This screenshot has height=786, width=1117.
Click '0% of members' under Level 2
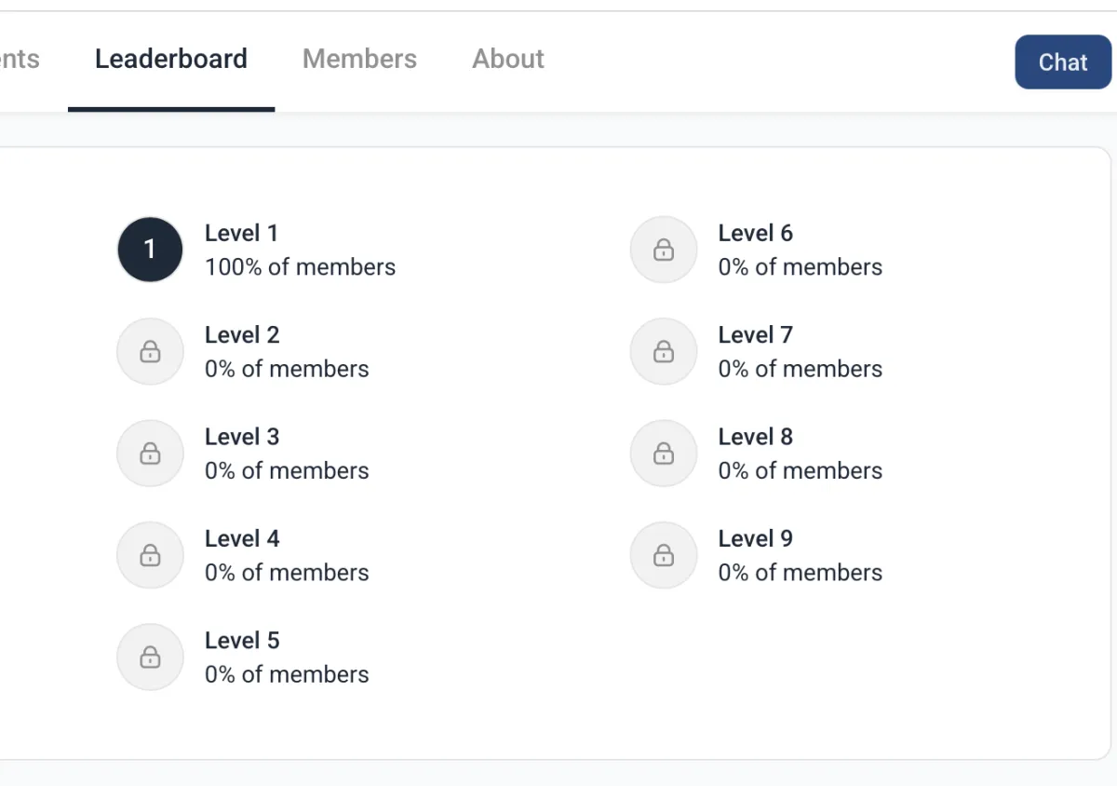point(287,369)
